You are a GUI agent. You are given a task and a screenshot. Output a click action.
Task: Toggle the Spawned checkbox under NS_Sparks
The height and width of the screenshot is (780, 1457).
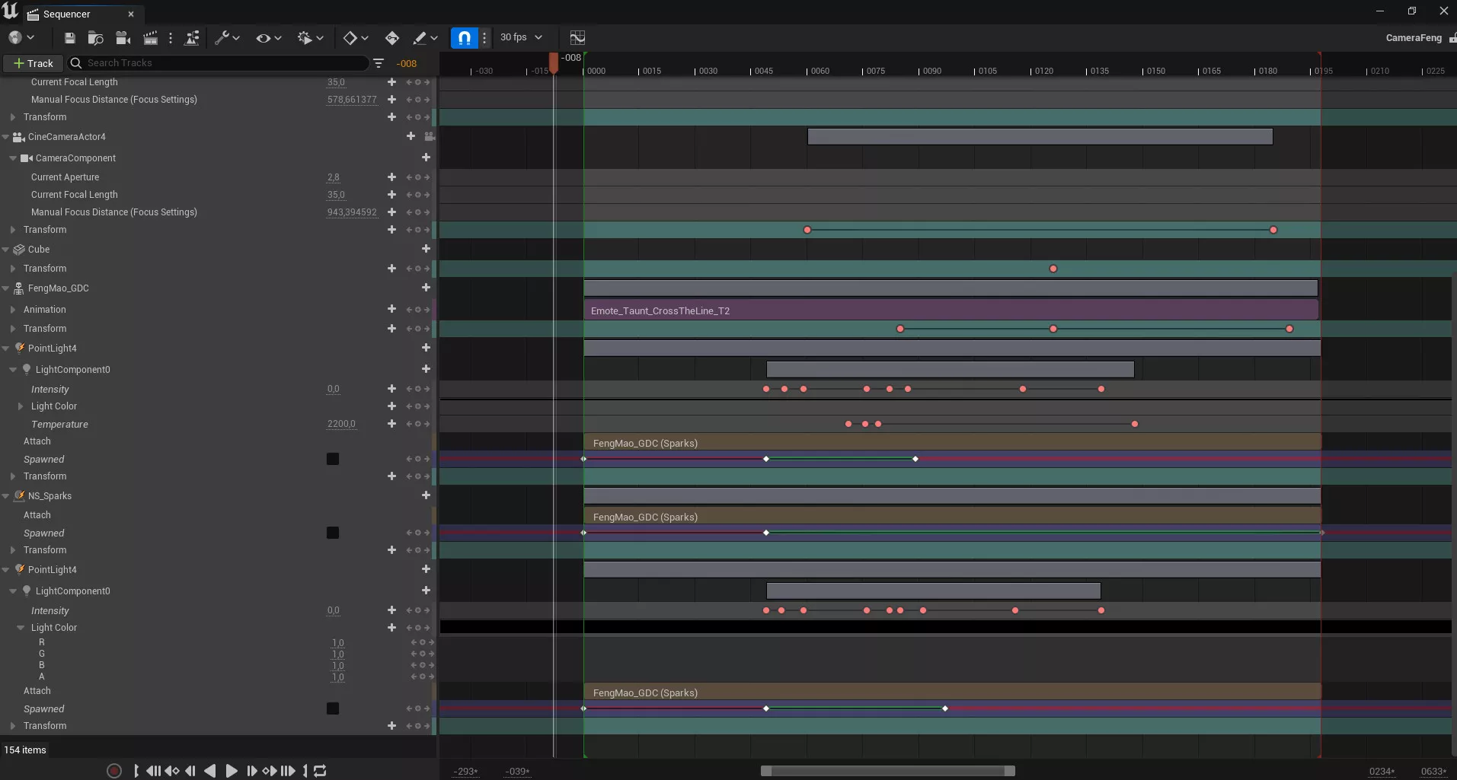coord(333,533)
